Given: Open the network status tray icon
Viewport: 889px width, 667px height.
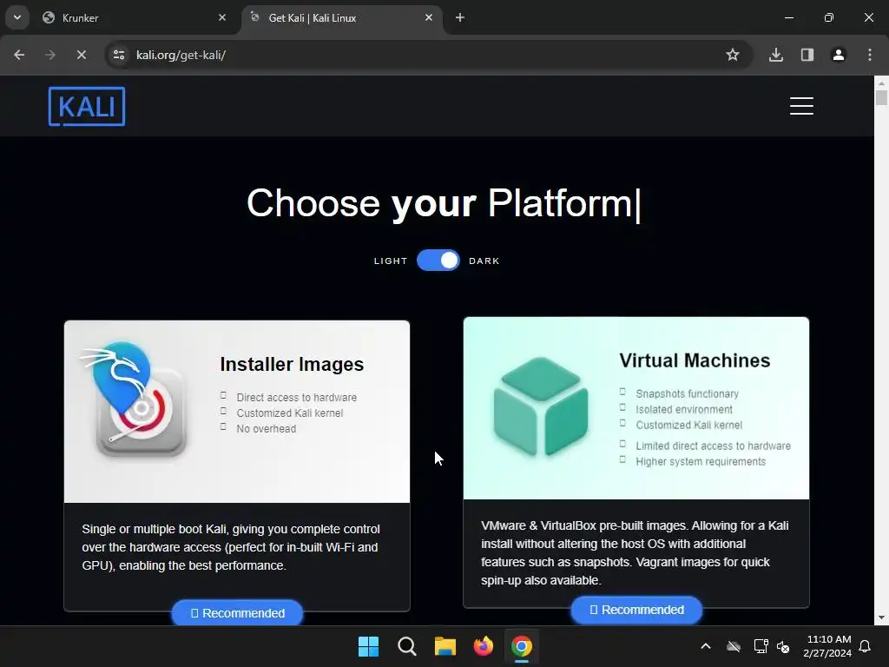Looking at the screenshot, I should [x=761, y=646].
